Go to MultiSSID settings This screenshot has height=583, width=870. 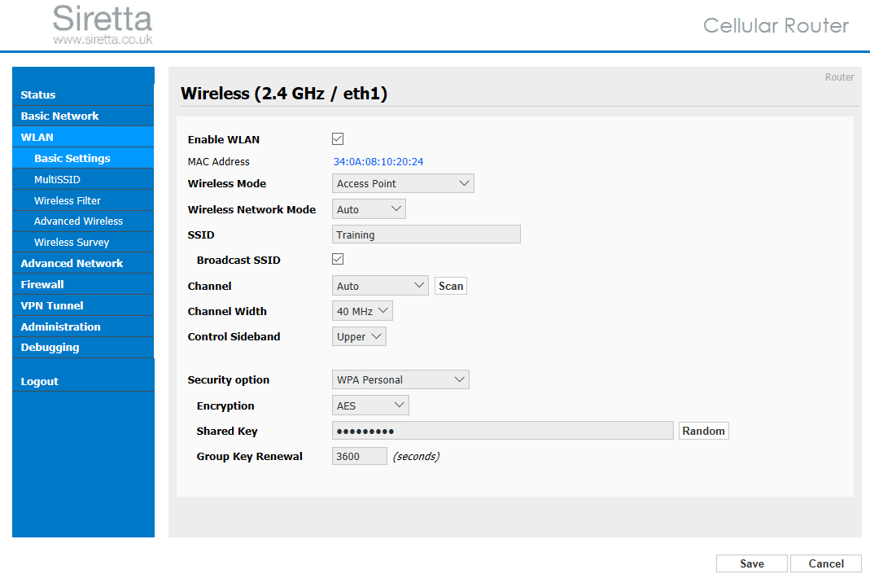83,179
